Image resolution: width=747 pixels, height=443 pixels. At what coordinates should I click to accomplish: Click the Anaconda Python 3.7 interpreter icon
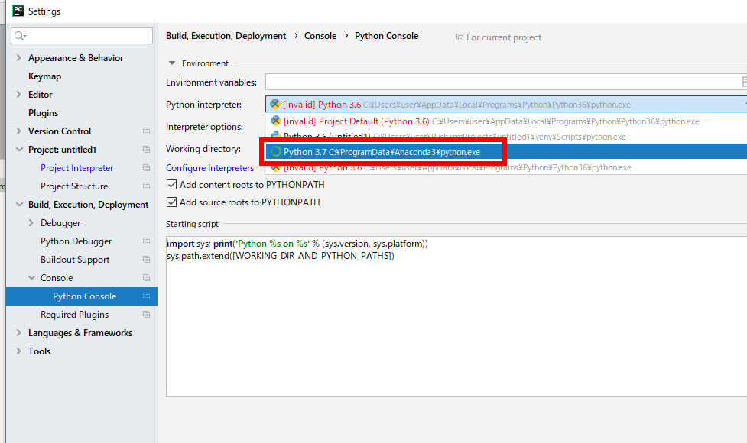[x=275, y=152]
